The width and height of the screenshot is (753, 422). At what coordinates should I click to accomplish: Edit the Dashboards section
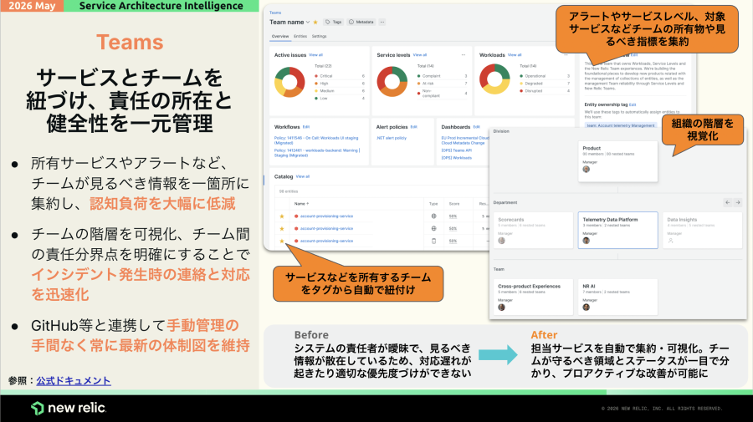click(476, 127)
